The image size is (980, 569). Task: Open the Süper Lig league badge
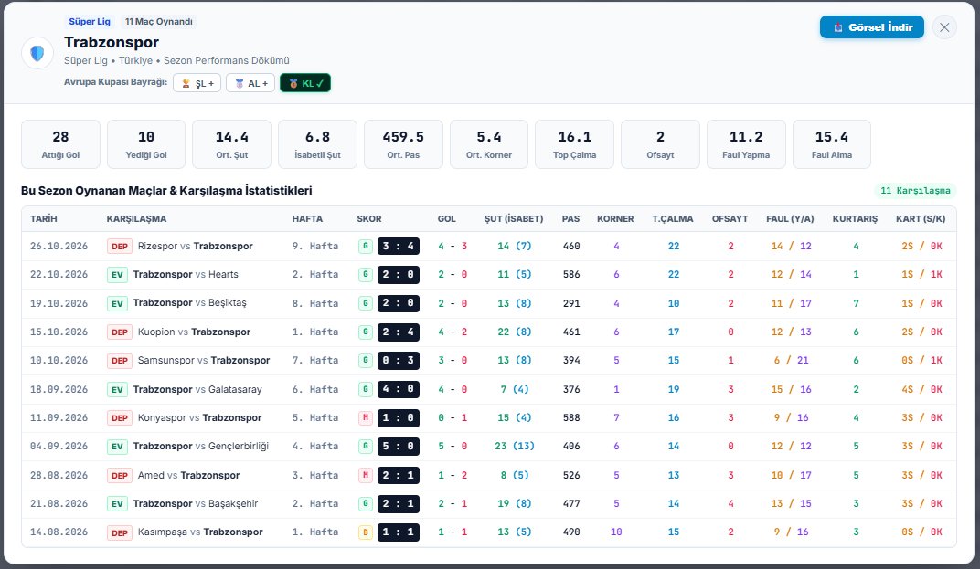tap(90, 22)
